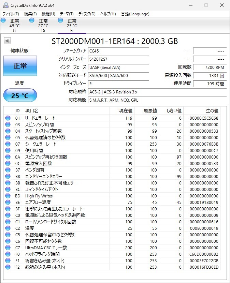This screenshot has width=230, height=283.
Task: Open the テーマ(T) menu
Action: point(67,14)
